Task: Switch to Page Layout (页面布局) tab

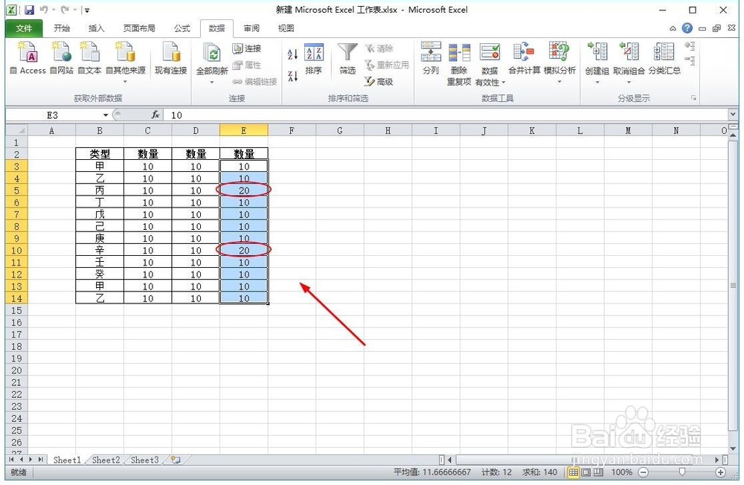Action: pyautogui.click(x=139, y=28)
